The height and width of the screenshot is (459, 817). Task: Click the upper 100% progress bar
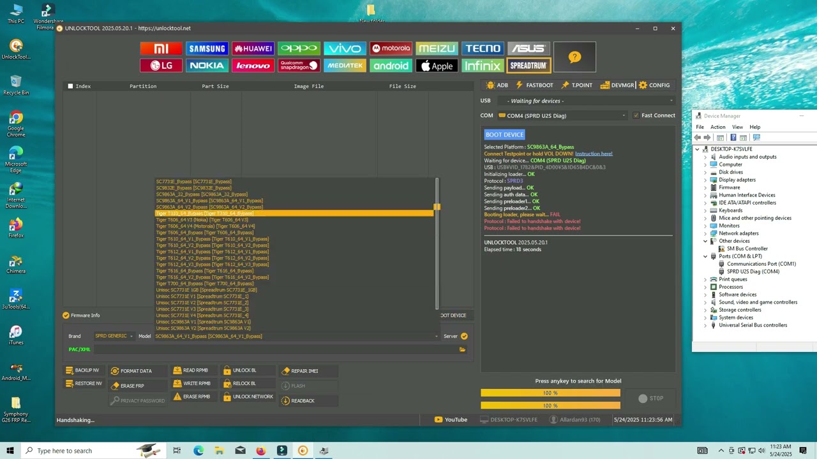click(550, 393)
